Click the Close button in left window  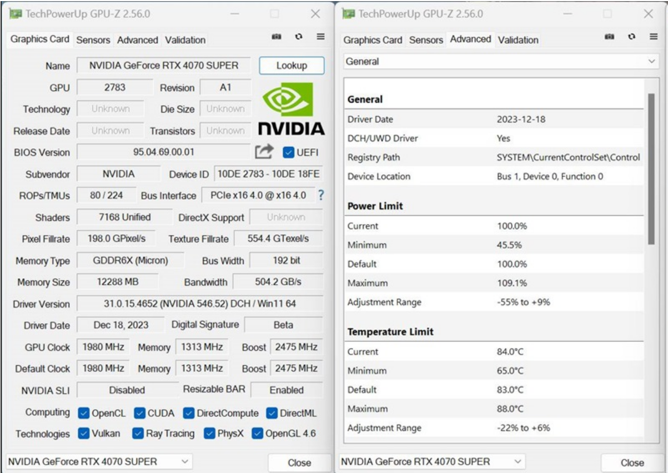point(299,462)
